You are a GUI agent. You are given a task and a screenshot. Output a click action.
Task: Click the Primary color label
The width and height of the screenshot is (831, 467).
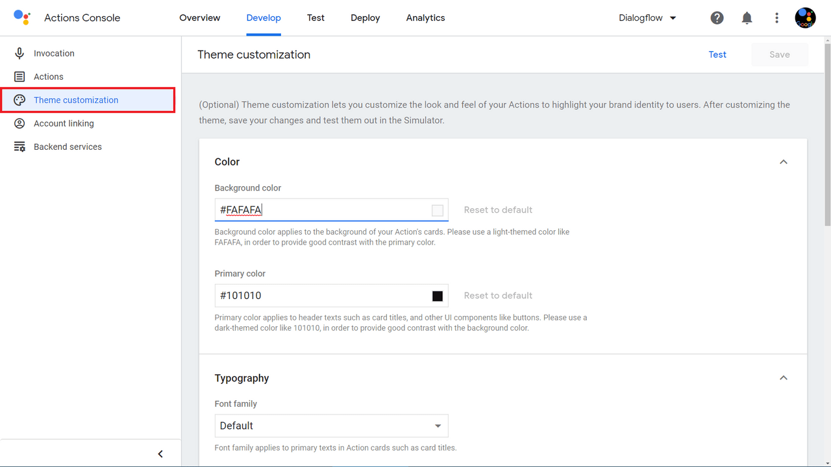240,274
